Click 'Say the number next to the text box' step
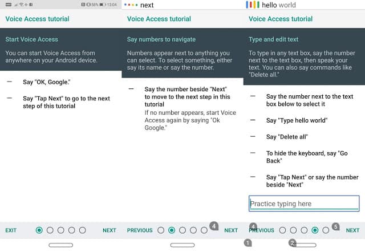The height and width of the screenshot is (252, 365). [310, 100]
